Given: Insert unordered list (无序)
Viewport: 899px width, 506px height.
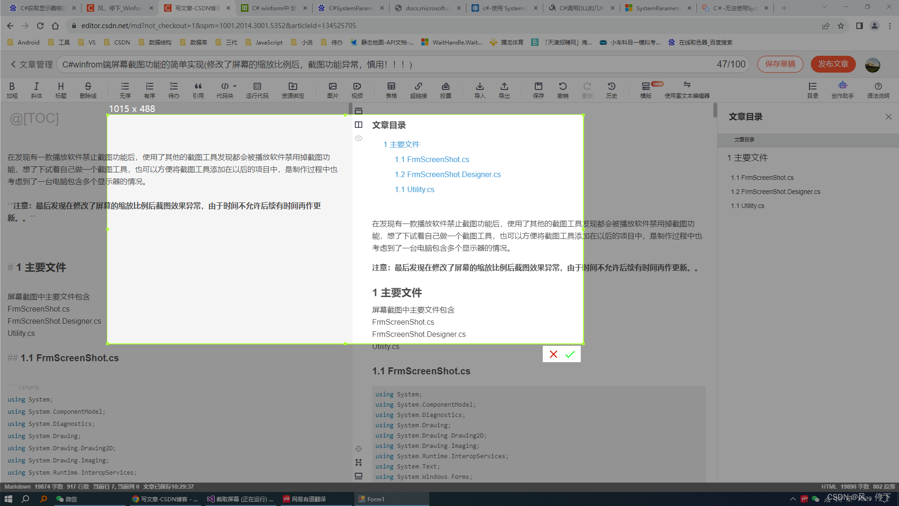Looking at the screenshot, I should pyautogui.click(x=125, y=90).
